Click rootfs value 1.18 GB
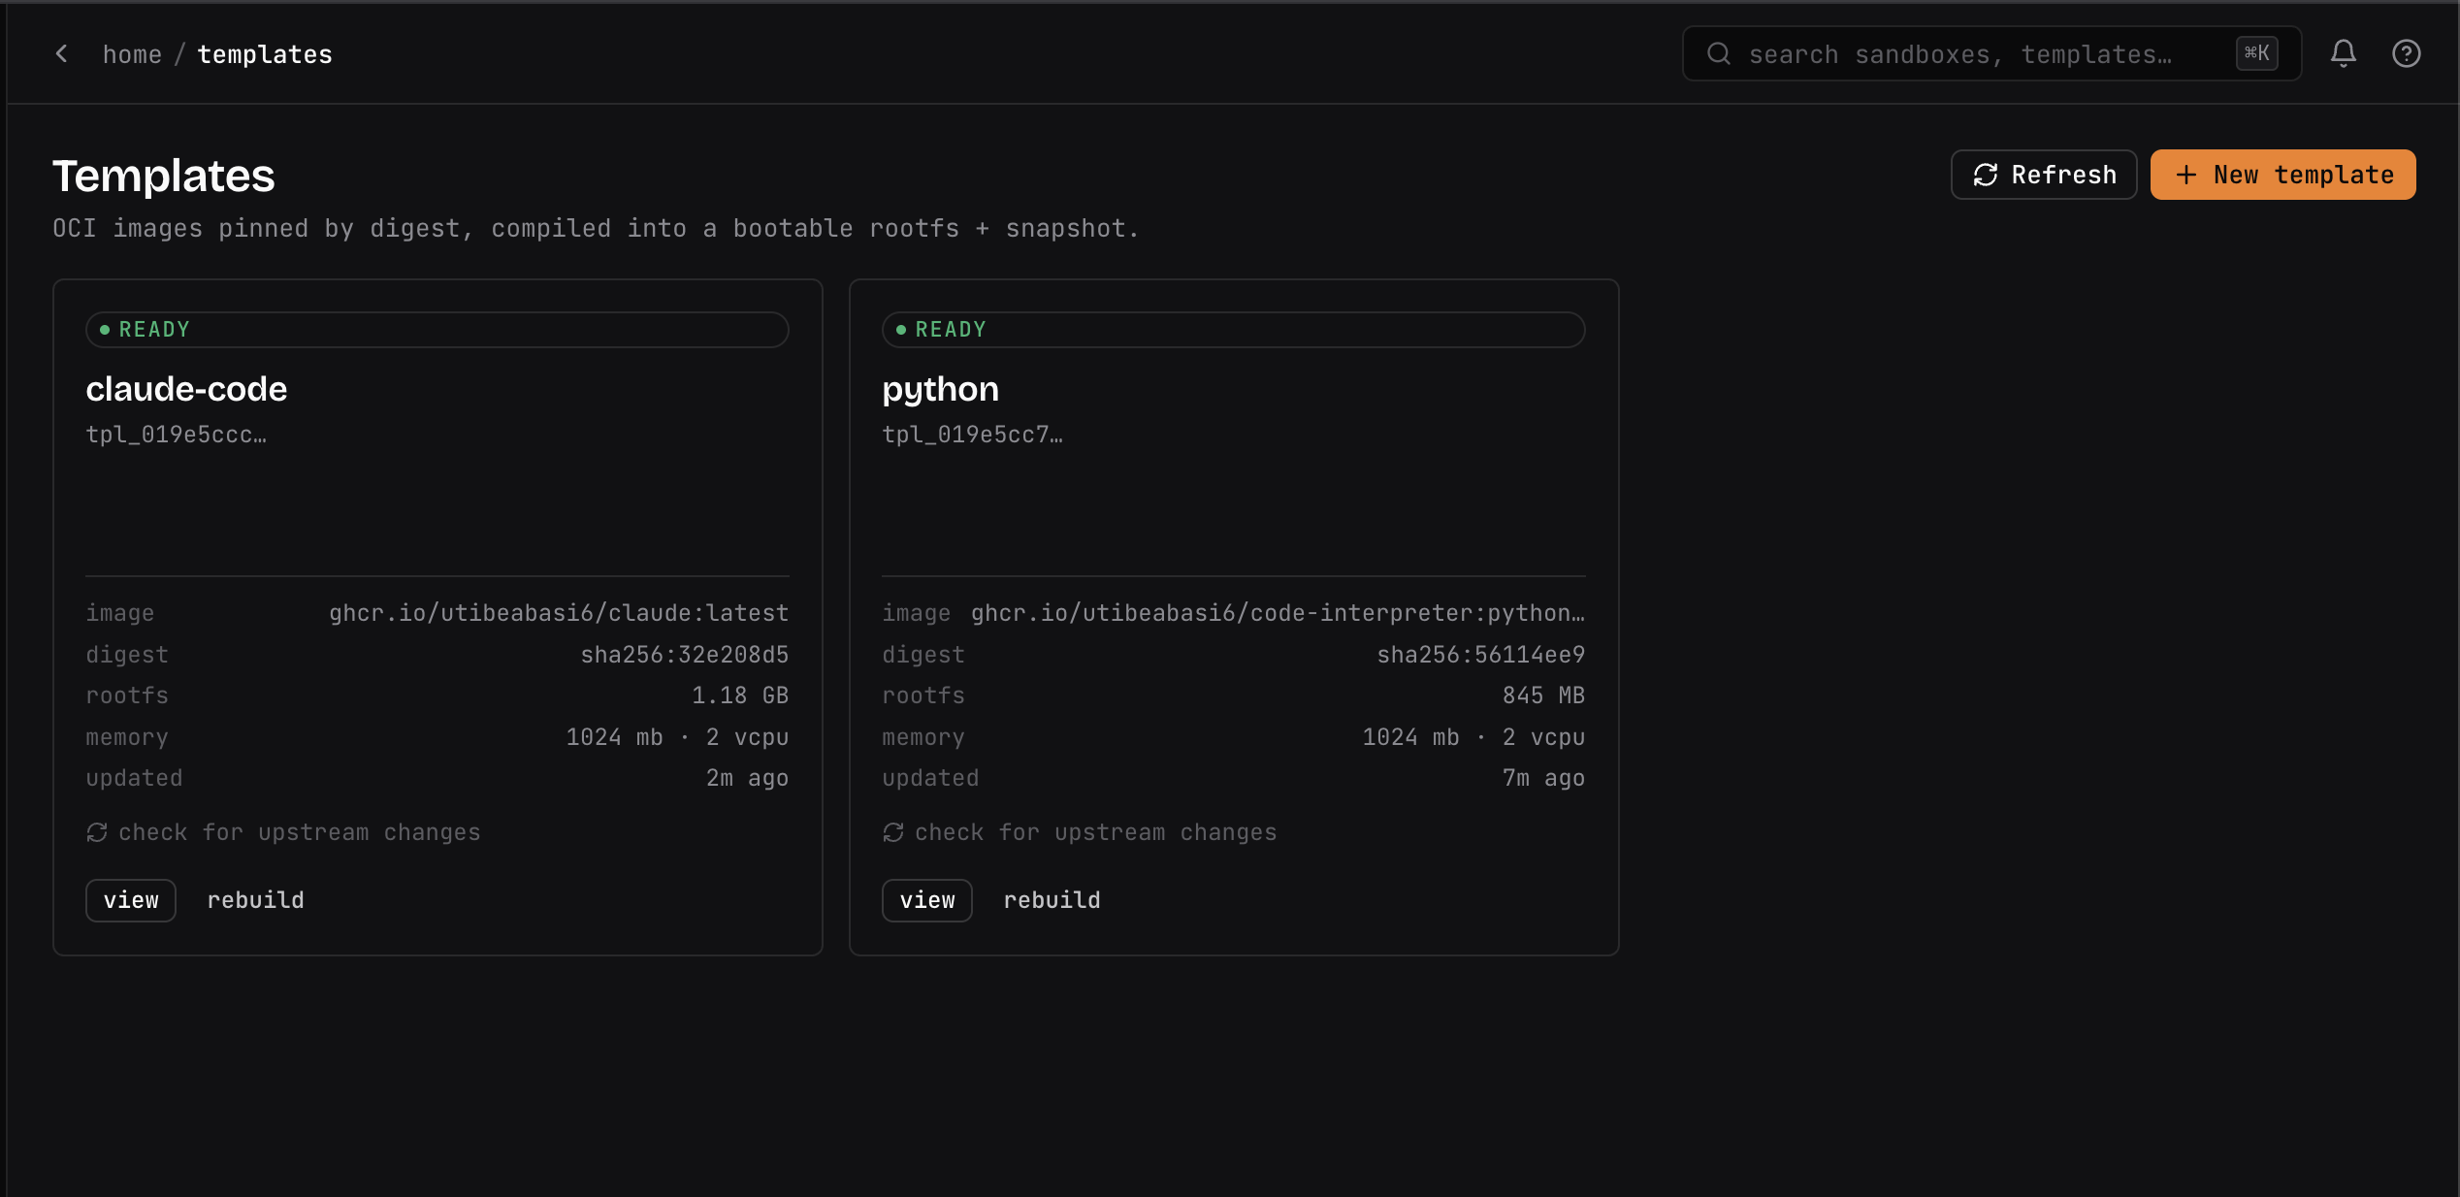Viewport: 2460px width, 1197px height. click(x=740, y=696)
